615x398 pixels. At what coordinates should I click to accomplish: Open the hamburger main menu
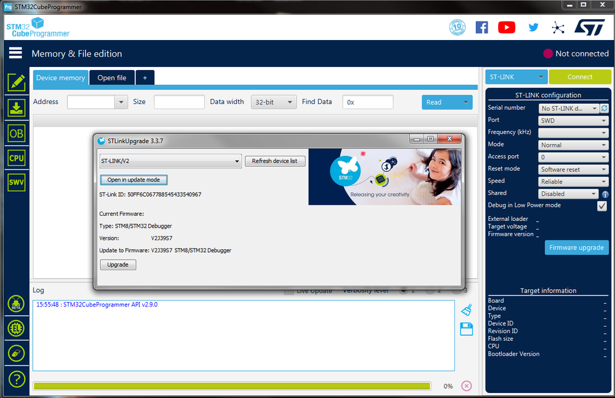click(15, 53)
